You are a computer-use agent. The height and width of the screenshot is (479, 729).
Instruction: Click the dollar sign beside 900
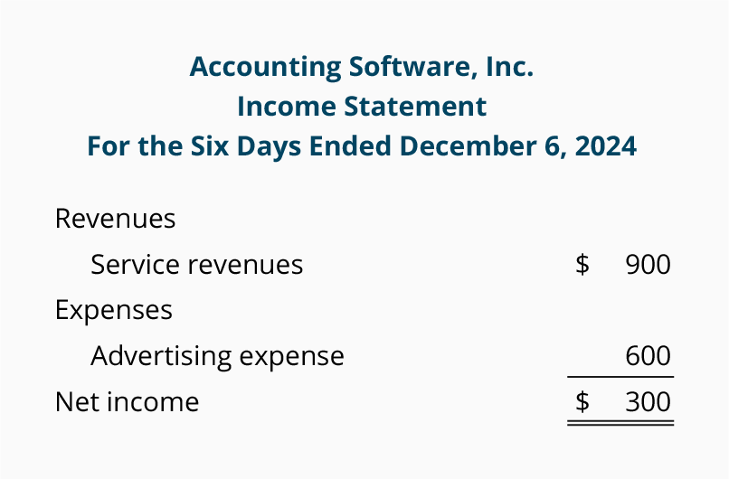pyautogui.click(x=582, y=265)
